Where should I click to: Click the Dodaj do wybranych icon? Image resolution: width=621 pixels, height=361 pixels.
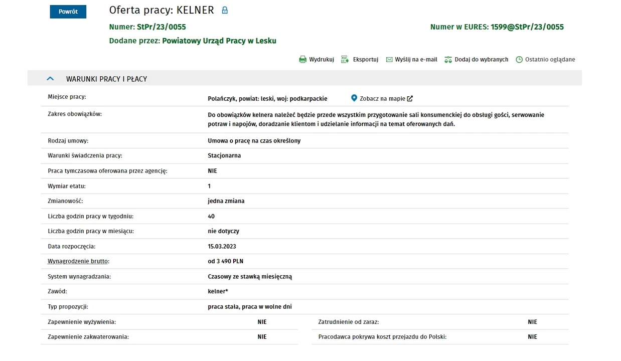[x=448, y=60]
